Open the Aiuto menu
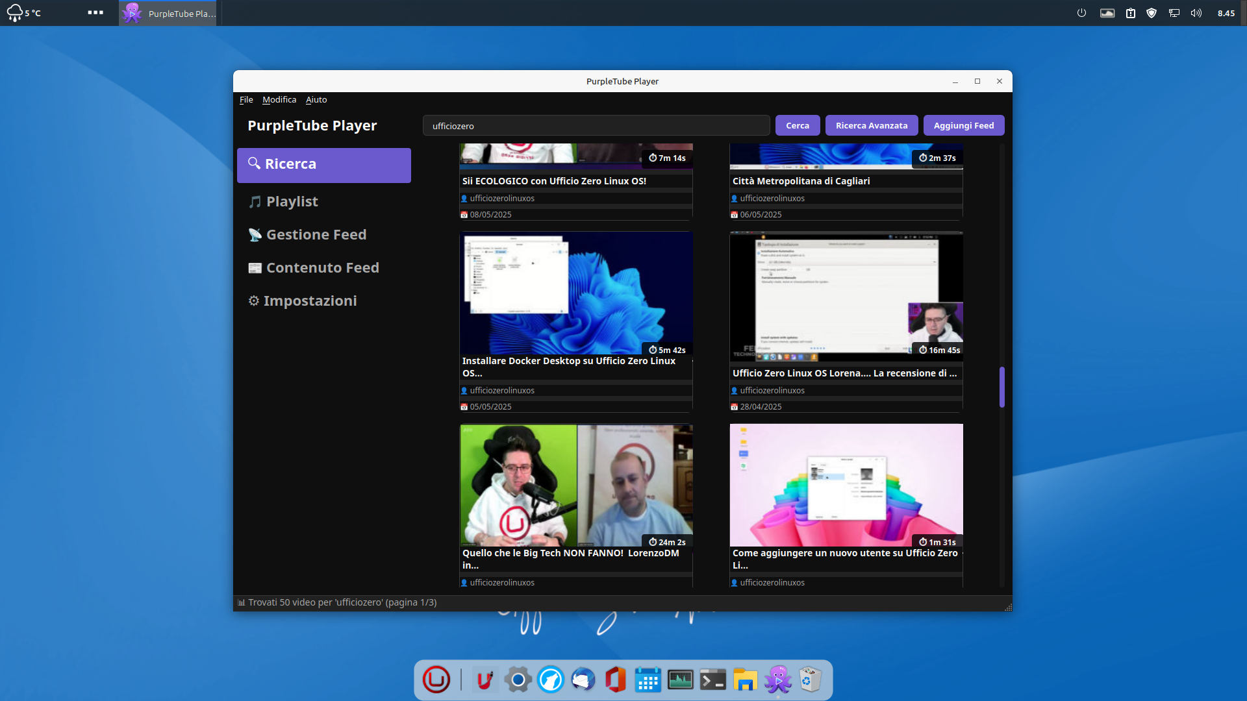The height and width of the screenshot is (701, 1247). [x=316, y=100]
